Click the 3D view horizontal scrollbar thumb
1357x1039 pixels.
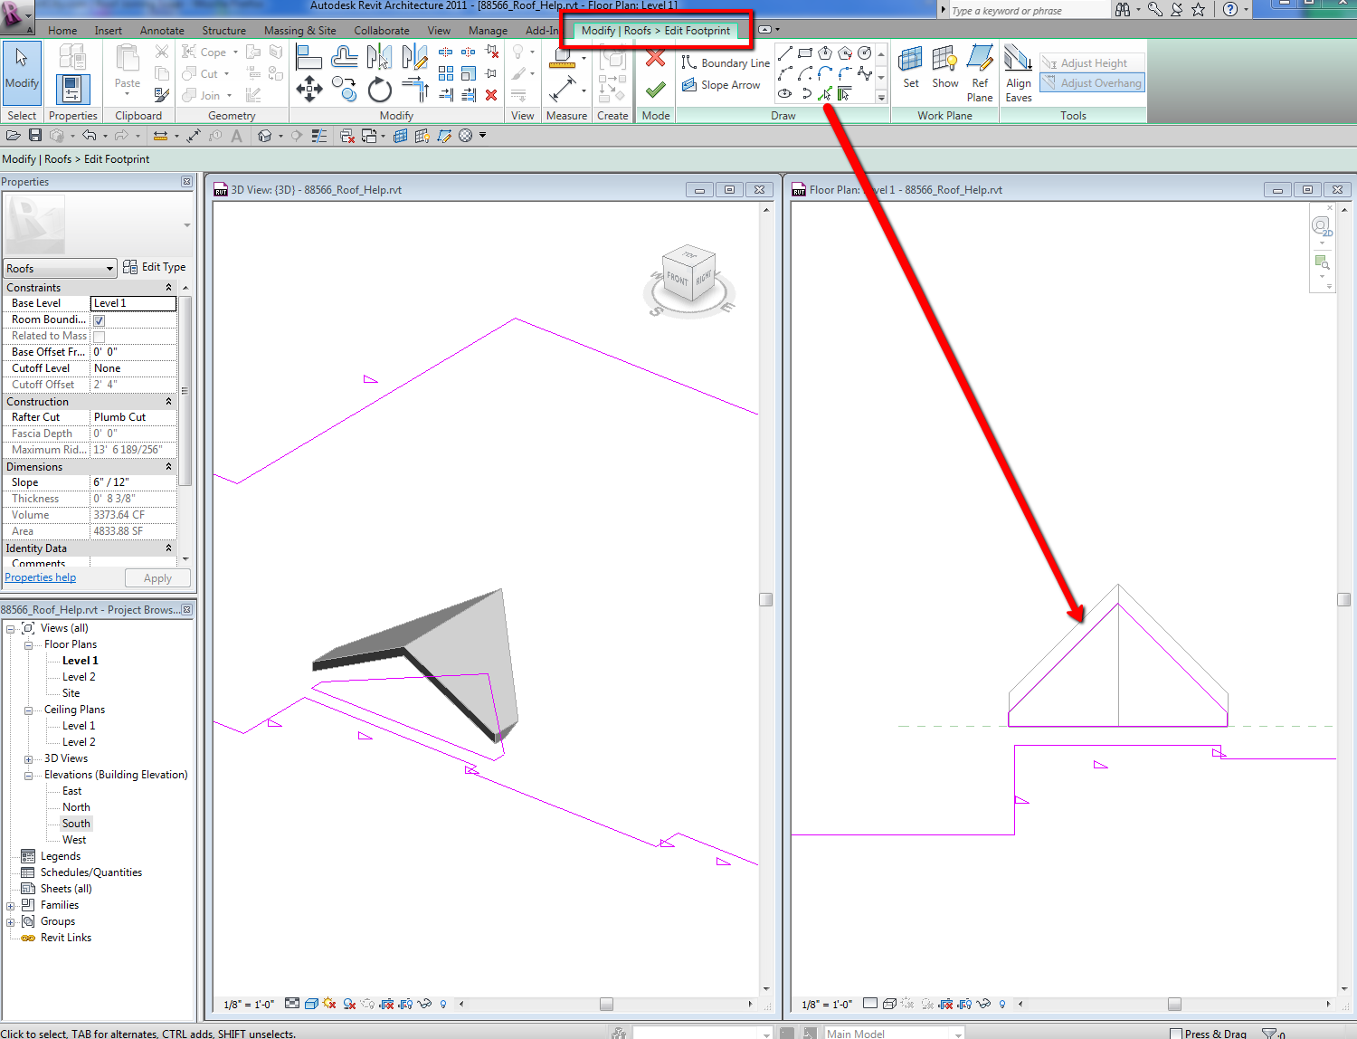(x=606, y=1004)
